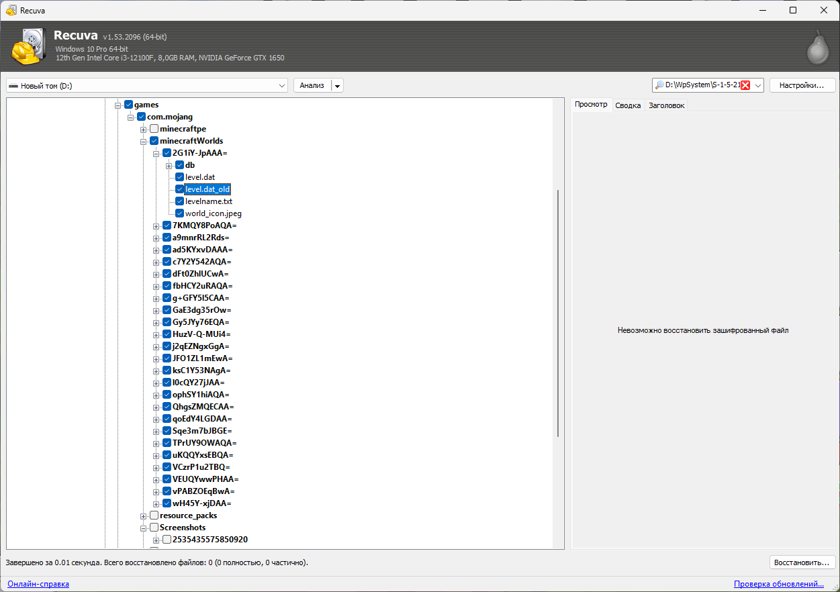This screenshot has height=592, width=840.
Task: Click the magnifier icon in the filter box
Action: click(659, 85)
